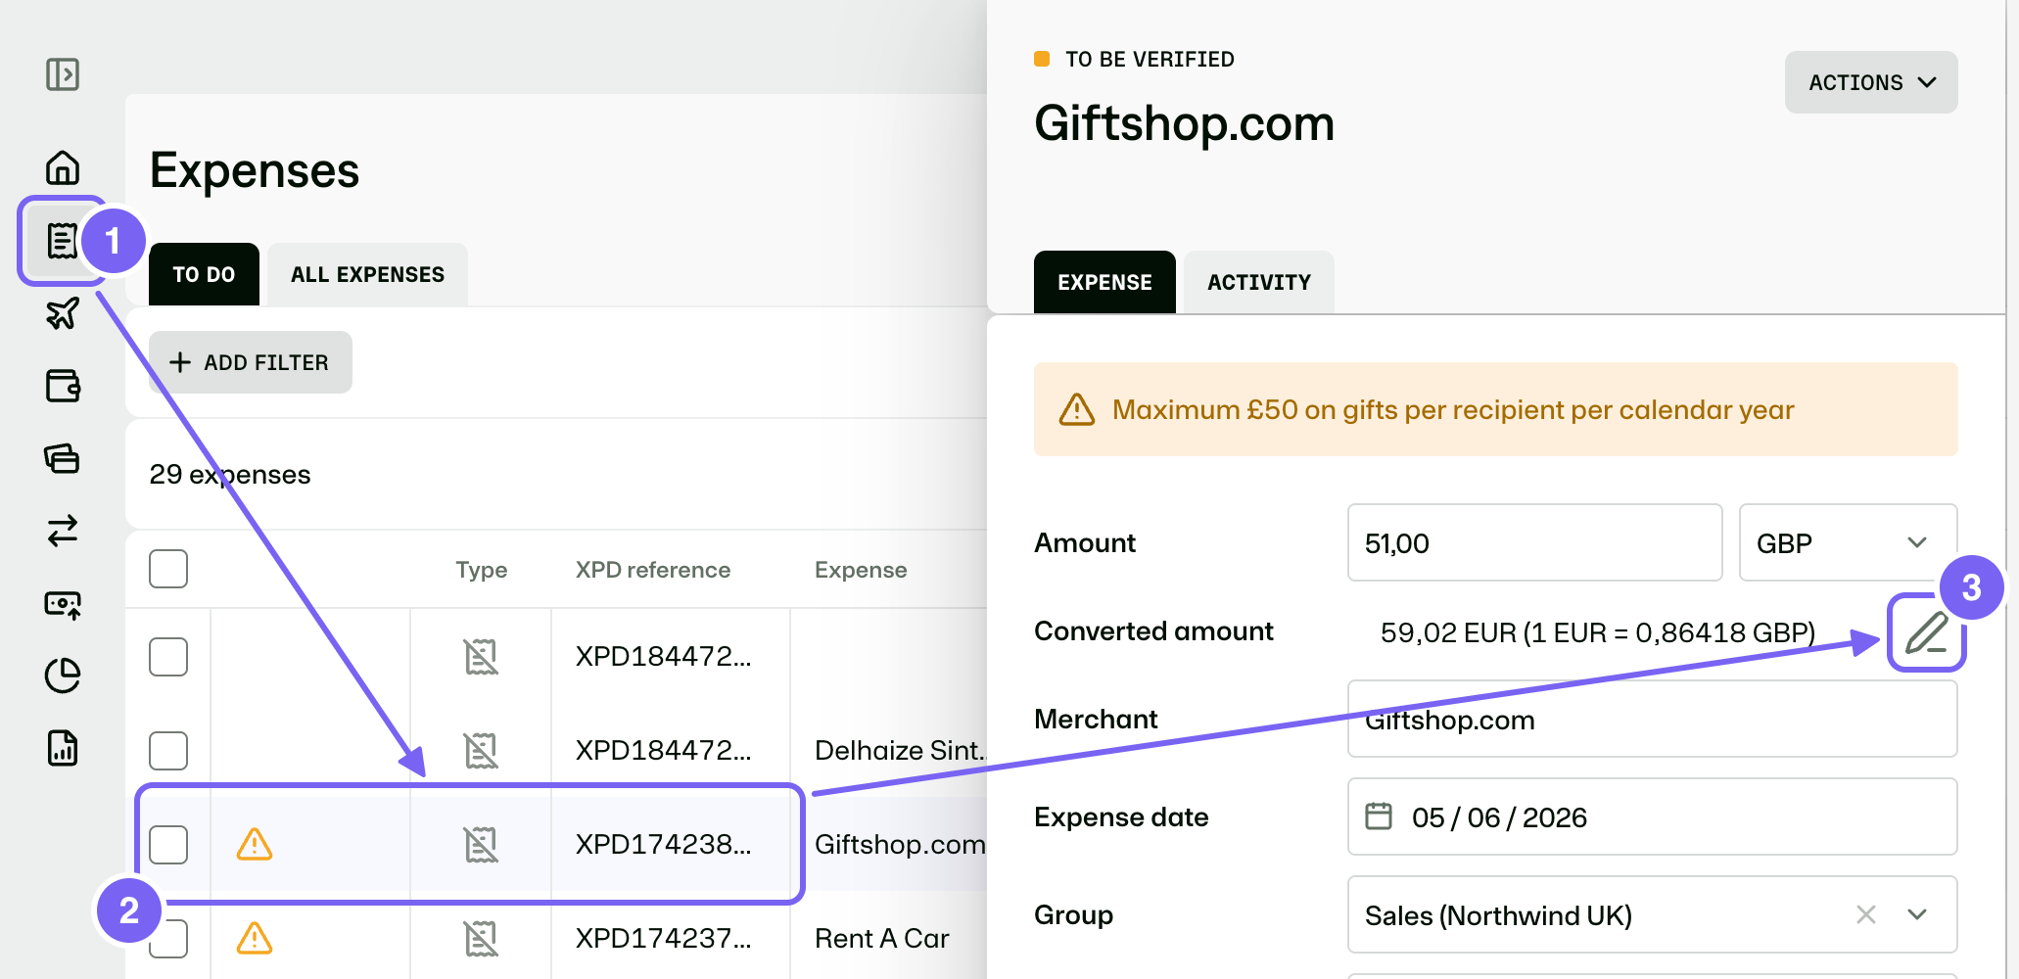Expand the Group dropdown chevron
This screenshot has height=979, width=2019.
(1917, 914)
